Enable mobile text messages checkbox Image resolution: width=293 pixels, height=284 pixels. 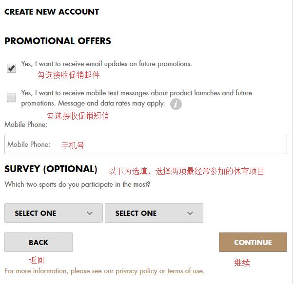12,98
